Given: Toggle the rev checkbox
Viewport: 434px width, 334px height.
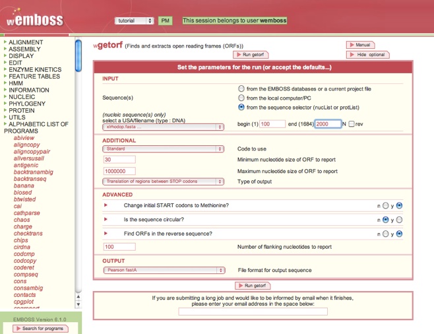Looking at the screenshot, I should coord(352,124).
